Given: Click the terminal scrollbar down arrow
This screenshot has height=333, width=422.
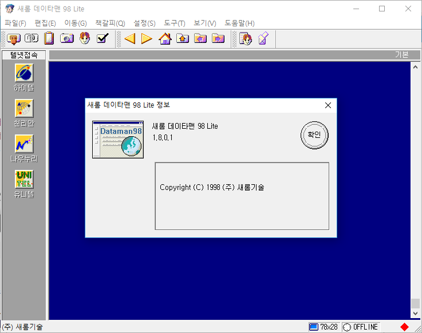Looking at the screenshot, I should tap(415, 314).
